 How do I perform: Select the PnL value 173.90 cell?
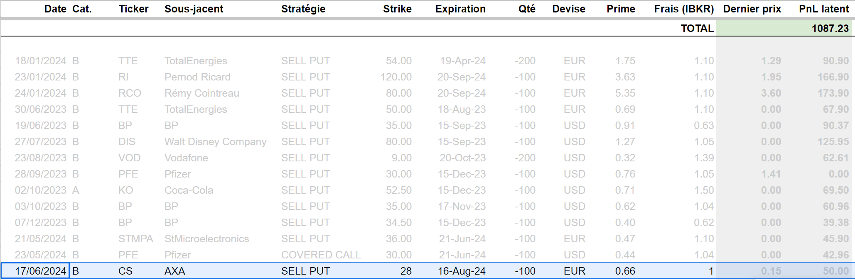(833, 93)
